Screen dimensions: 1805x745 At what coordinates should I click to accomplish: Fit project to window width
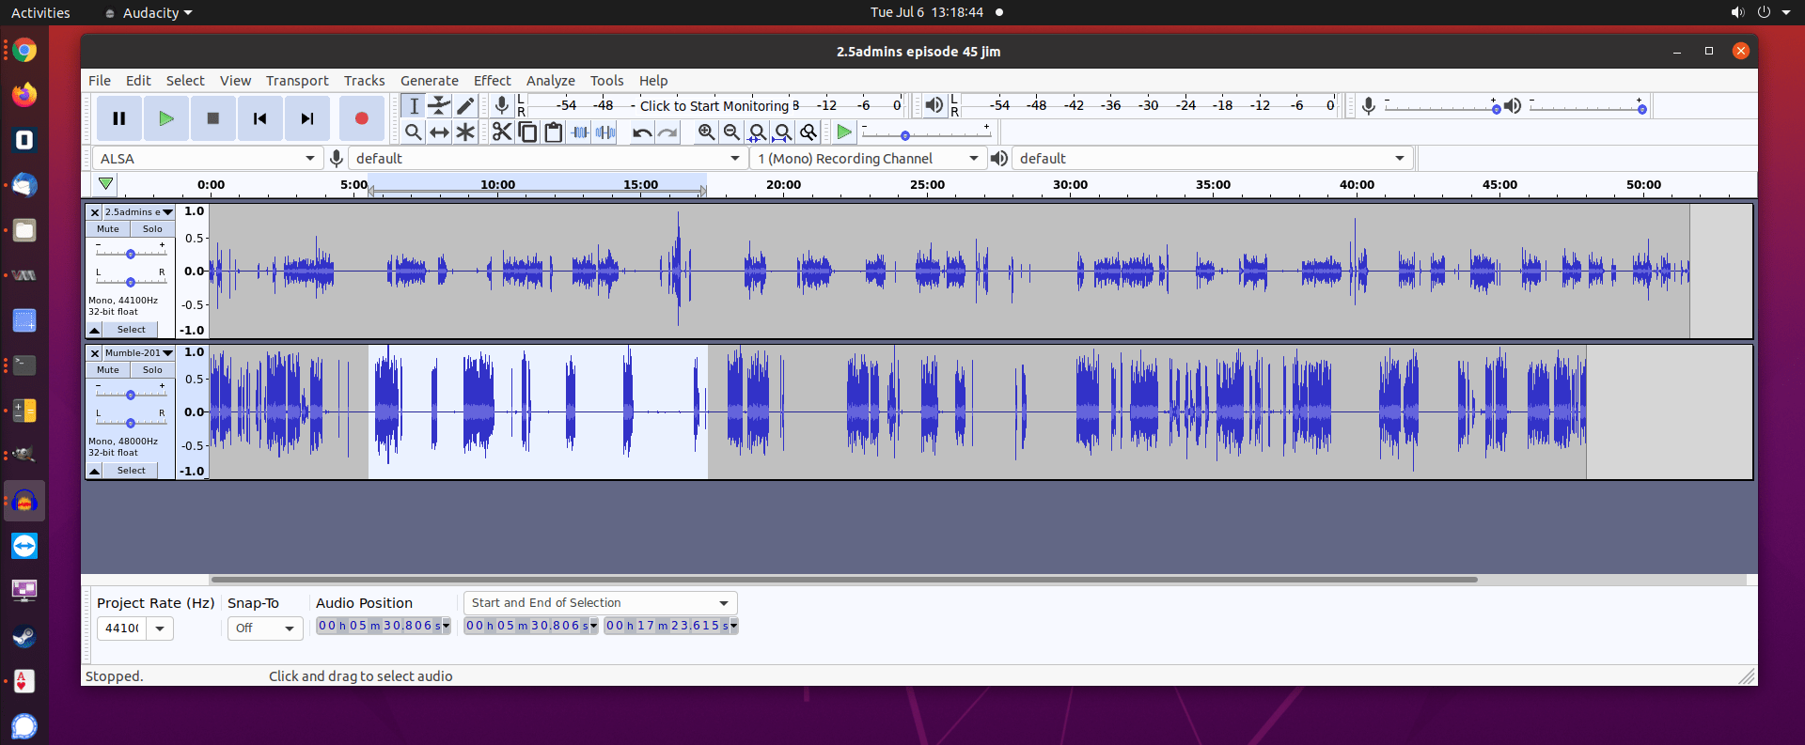pyautogui.click(x=782, y=132)
